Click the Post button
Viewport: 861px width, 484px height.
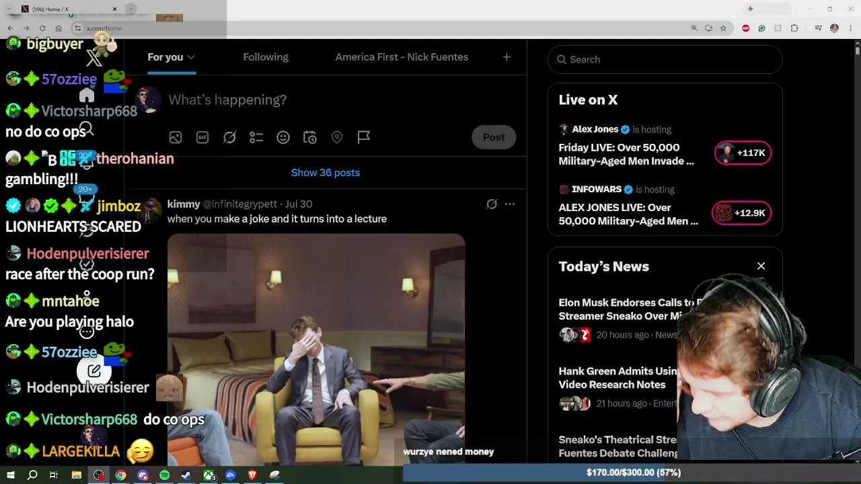494,137
